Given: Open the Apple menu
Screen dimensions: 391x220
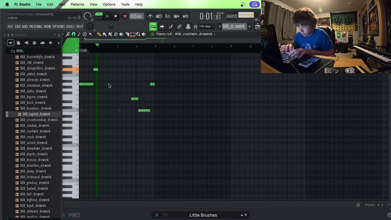Looking at the screenshot, I should (x=7, y=4).
